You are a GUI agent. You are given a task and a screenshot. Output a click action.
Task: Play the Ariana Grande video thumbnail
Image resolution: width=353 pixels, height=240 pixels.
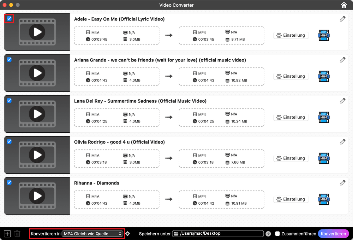[x=37, y=73]
